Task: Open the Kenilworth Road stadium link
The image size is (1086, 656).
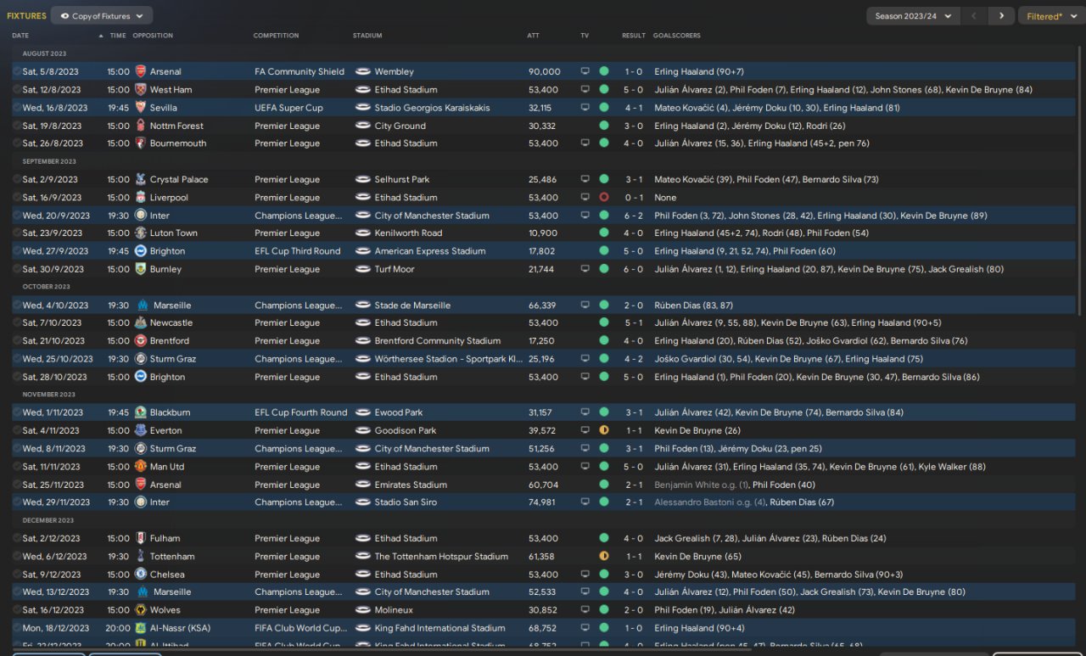Action: [408, 233]
